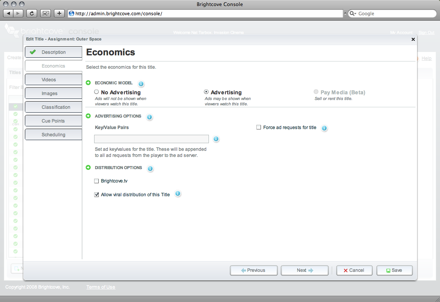
Task: Click the Next button
Action: tap(305, 270)
